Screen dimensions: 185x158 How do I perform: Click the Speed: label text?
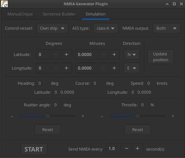pos(137,83)
